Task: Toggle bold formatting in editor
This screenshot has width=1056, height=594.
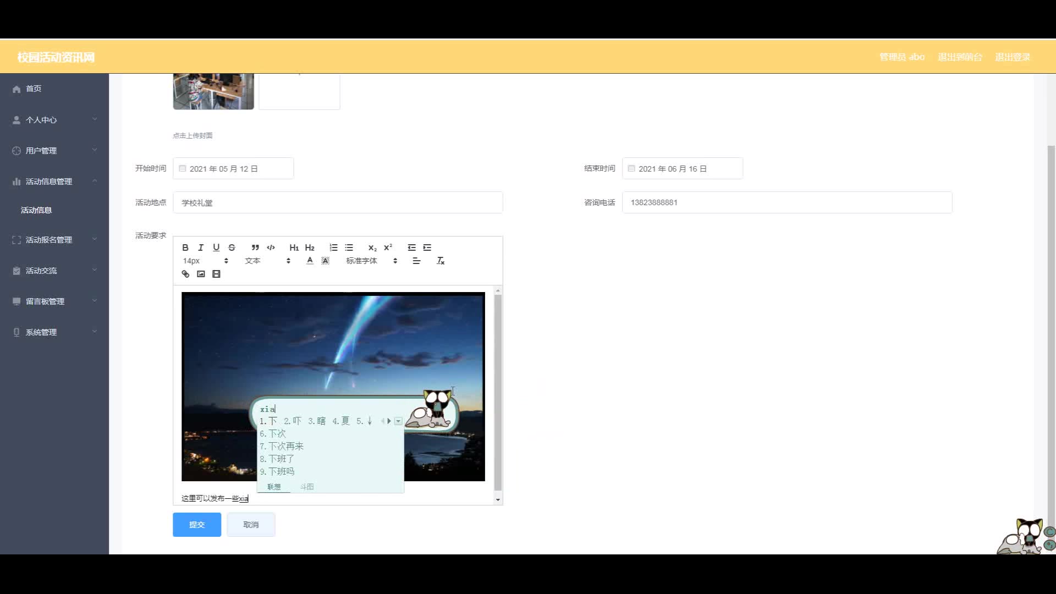Action: tap(185, 248)
